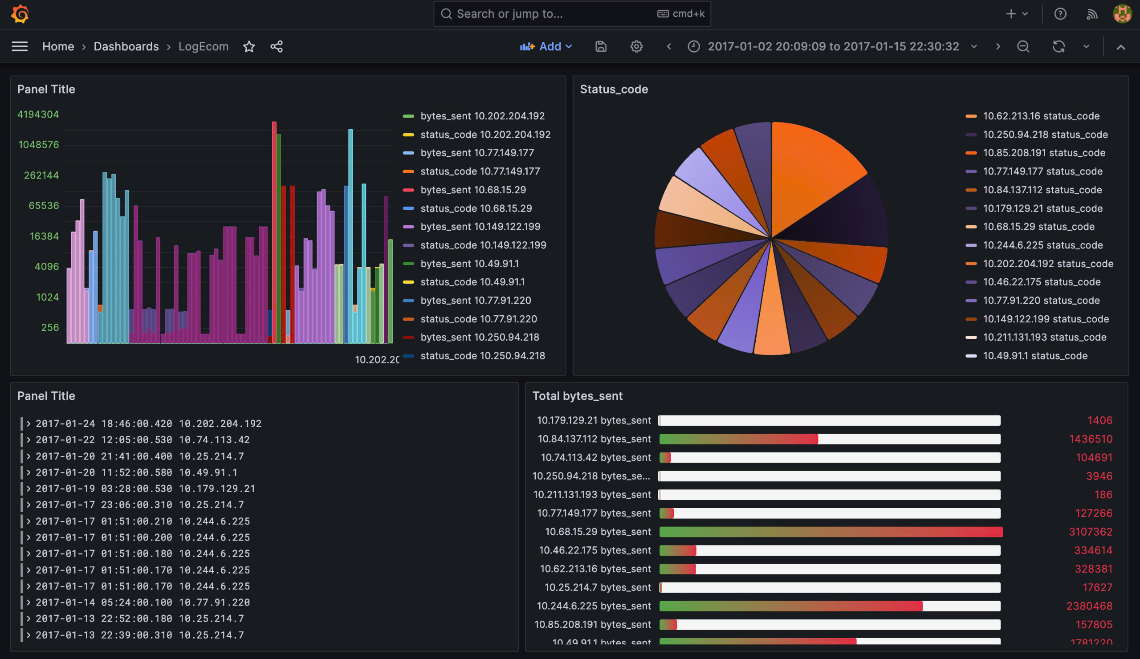Click the LogEcom breadcrumb

(x=203, y=46)
